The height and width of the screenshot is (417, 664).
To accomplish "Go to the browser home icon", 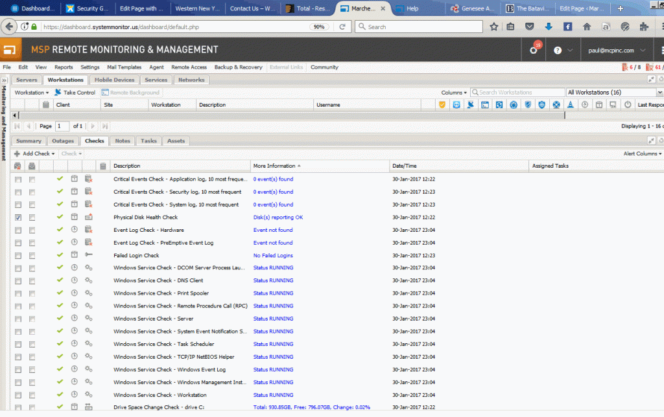I will pyautogui.click(x=586, y=27).
